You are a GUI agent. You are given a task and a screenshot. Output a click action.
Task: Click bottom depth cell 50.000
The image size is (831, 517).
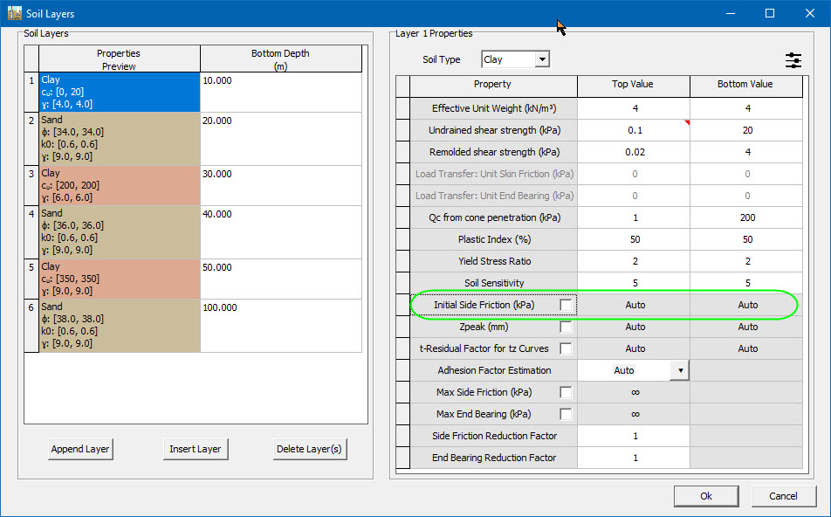coord(281,279)
